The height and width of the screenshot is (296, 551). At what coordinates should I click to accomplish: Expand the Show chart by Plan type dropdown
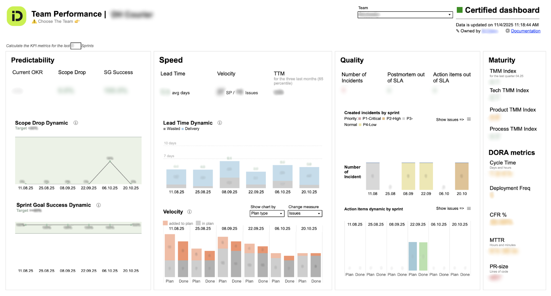(267, 213)
